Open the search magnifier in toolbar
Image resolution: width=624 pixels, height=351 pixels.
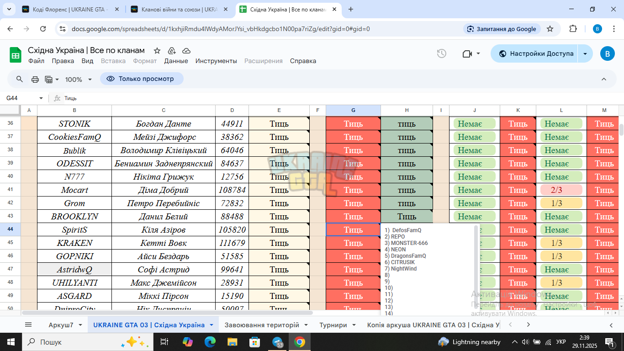[20, 79]
